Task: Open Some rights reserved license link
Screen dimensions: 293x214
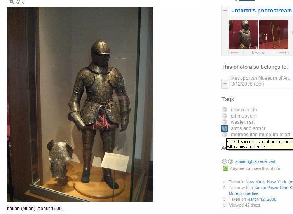Action: pyautogui.click(x=255, y=161)
